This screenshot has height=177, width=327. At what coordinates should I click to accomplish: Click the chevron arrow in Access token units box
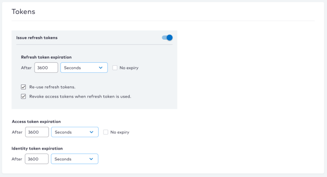click(92, 132)
